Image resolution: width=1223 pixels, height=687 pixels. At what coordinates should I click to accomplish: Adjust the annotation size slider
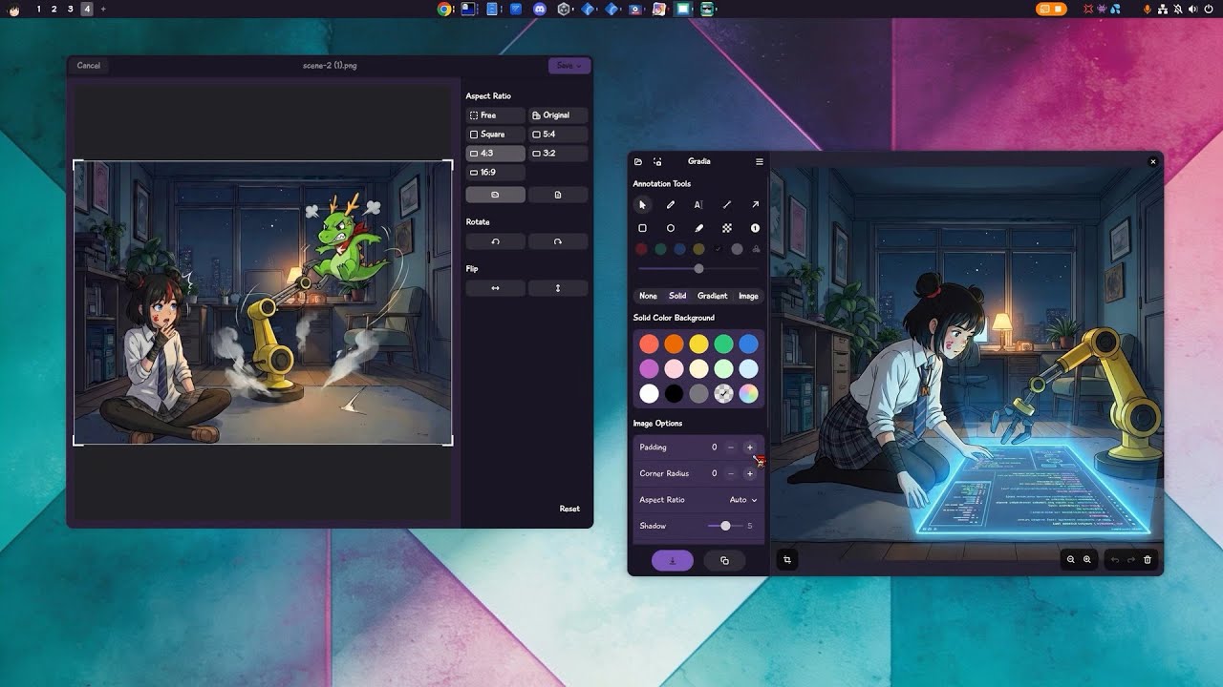coord(698,269)
